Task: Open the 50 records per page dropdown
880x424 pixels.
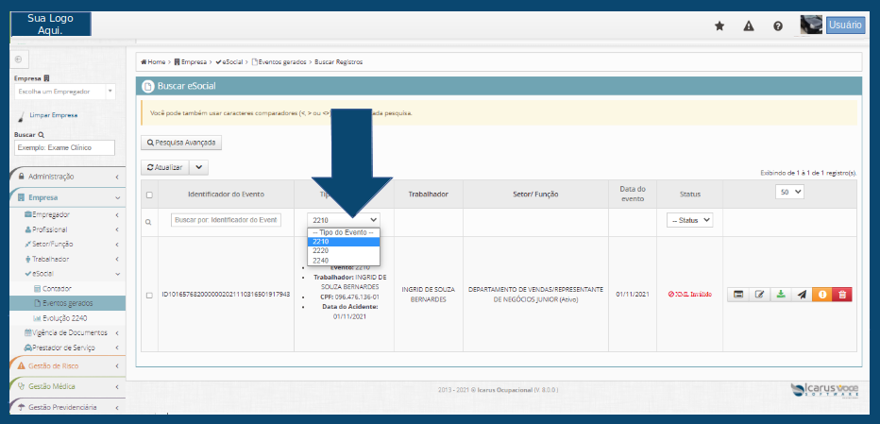Action: [788, 192]
